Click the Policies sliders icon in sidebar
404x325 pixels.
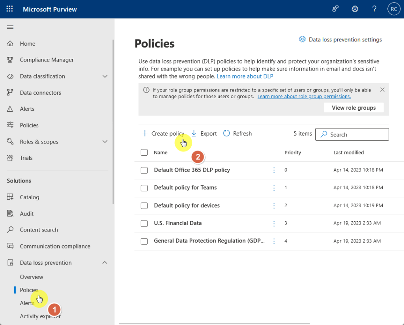pos(10,125)
